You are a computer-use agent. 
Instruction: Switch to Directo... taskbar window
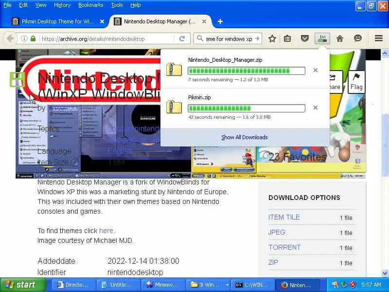coord(73,285)
